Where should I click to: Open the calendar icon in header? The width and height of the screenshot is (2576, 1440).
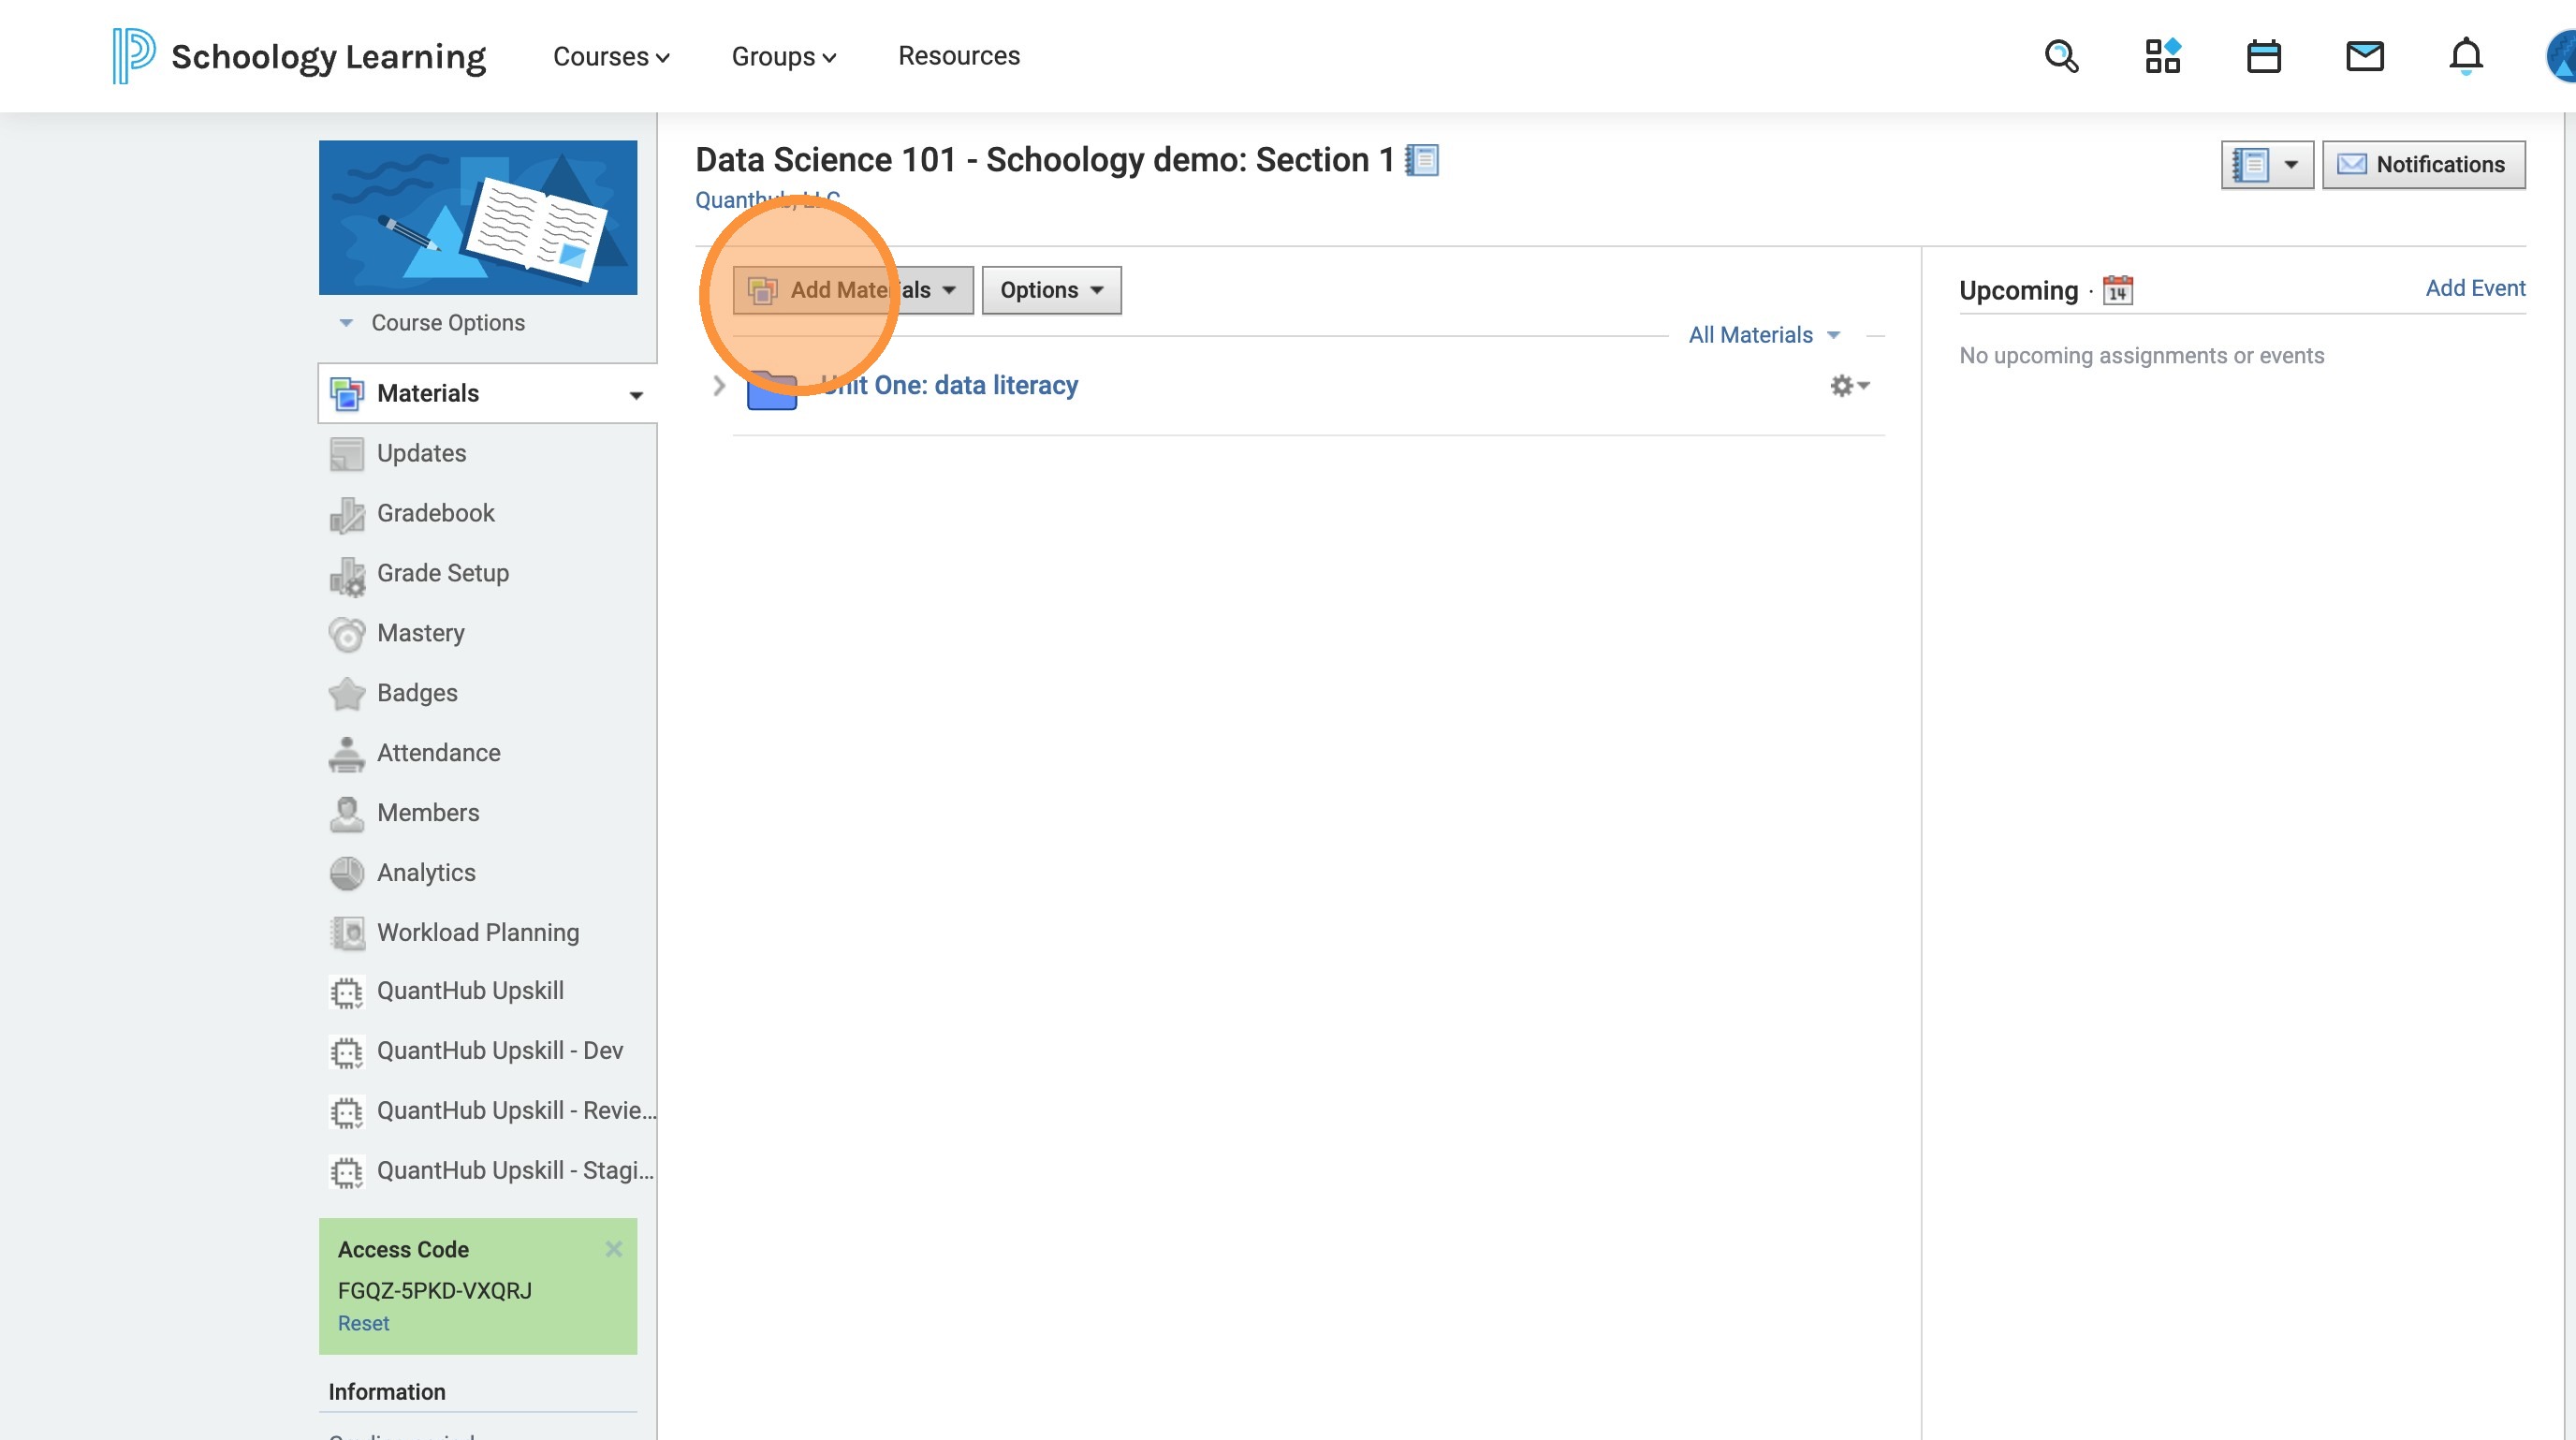tap(2263, 56)
